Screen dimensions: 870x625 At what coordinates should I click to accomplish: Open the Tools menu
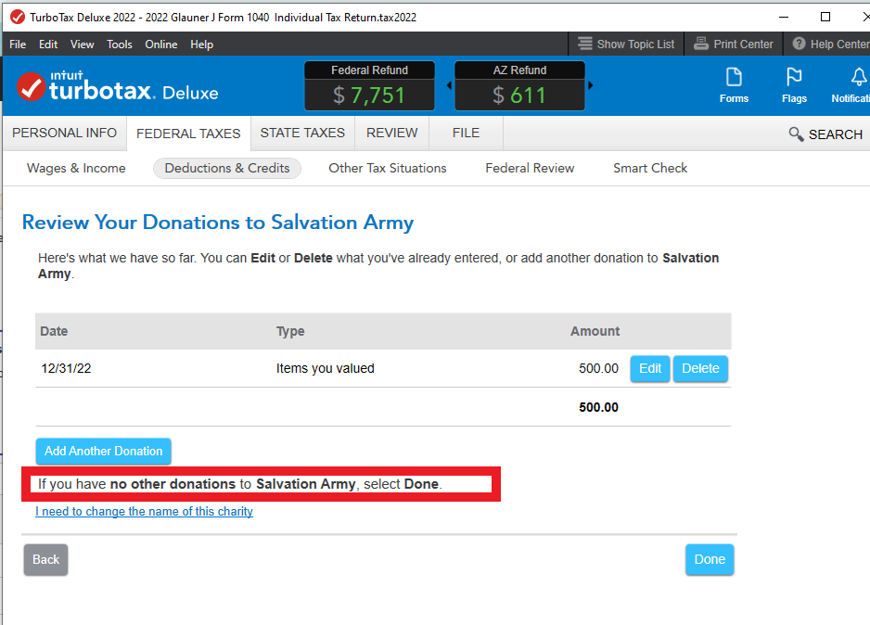coord(120,45)
